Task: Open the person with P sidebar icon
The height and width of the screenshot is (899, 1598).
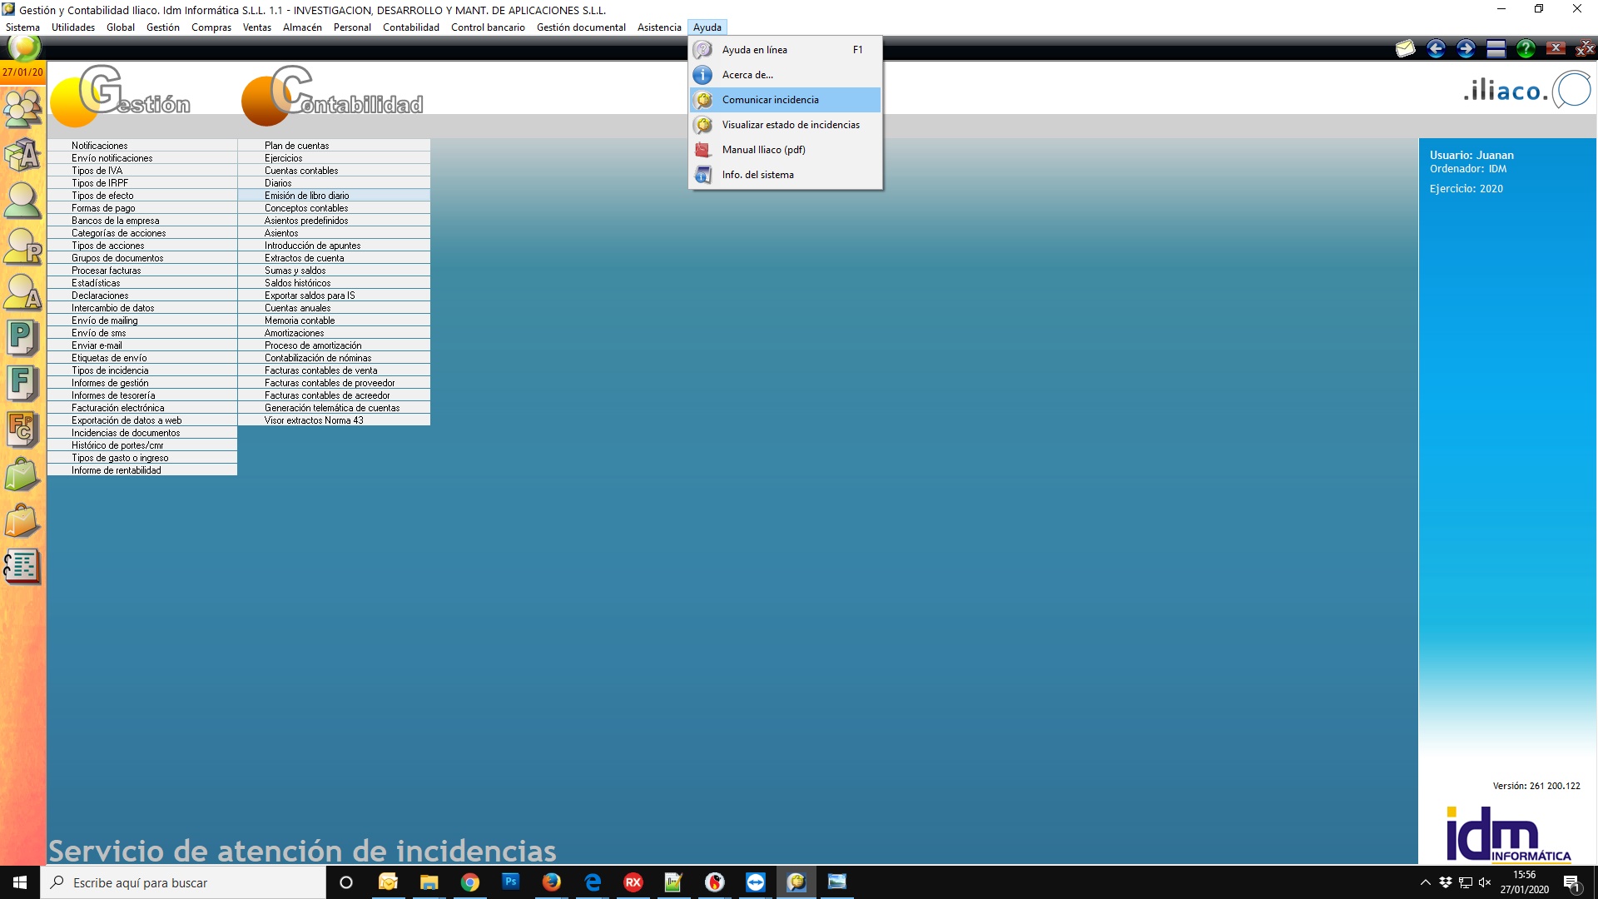Action: click(x=22, y=246)
